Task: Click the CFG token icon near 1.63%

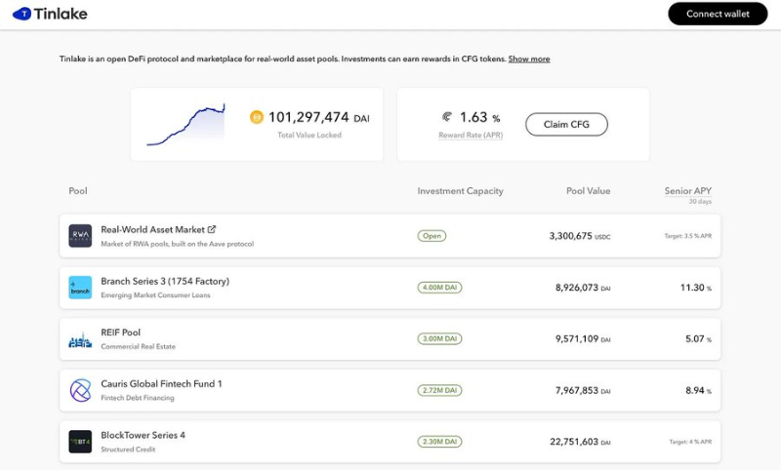Action: pyautogui.click(x=447, y=116)
